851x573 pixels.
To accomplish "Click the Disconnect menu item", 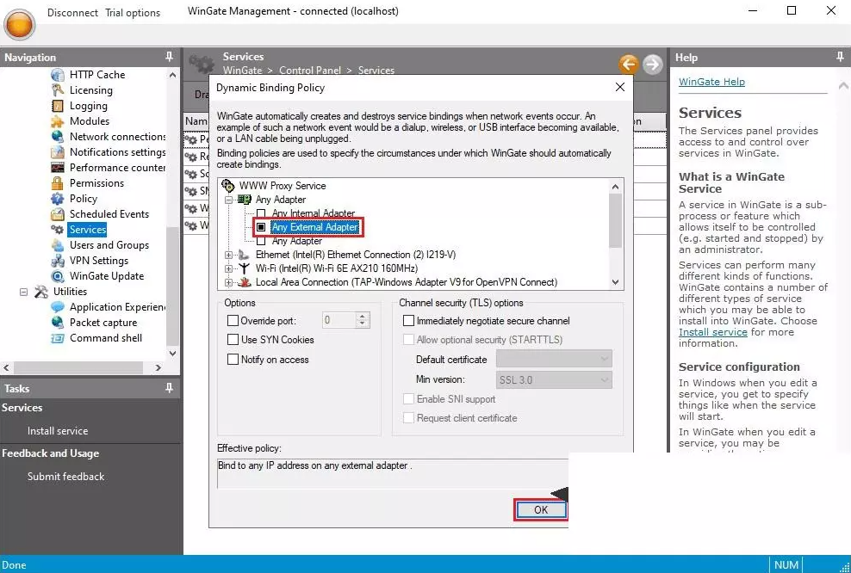I will pyautogui.click(x=72, y=13).
